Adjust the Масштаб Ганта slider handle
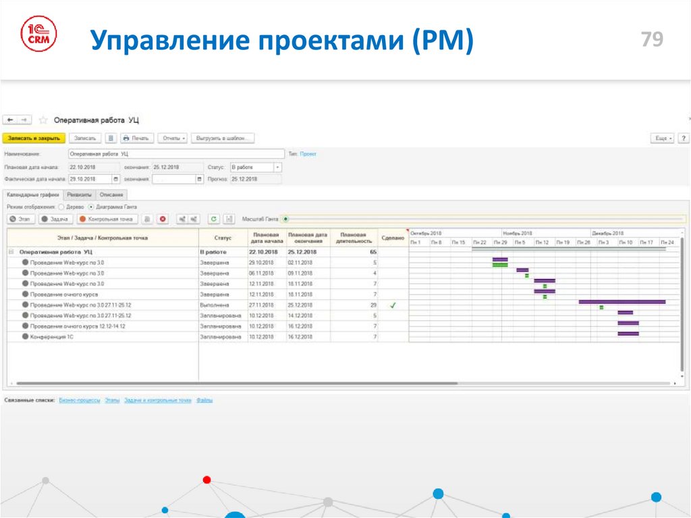Viewport: 691px width, 518px height. (285, 219)
